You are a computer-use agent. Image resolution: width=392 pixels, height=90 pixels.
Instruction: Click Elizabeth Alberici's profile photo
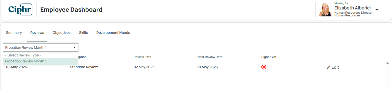click(x=325, y=10)
